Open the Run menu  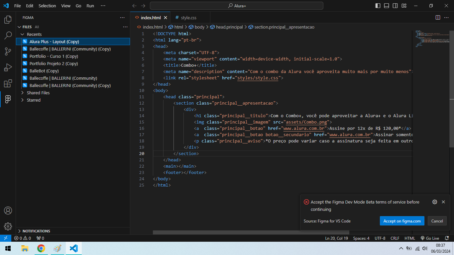[90, 6]
